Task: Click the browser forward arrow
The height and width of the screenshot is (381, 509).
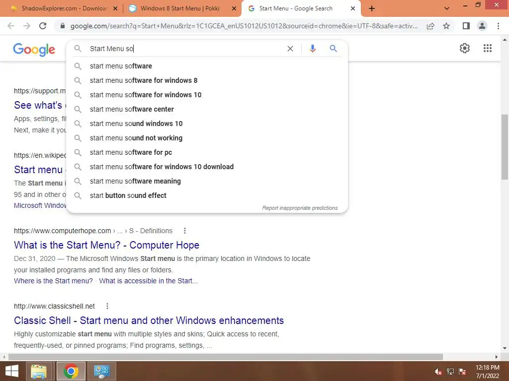Action: [x=27, y=26]
